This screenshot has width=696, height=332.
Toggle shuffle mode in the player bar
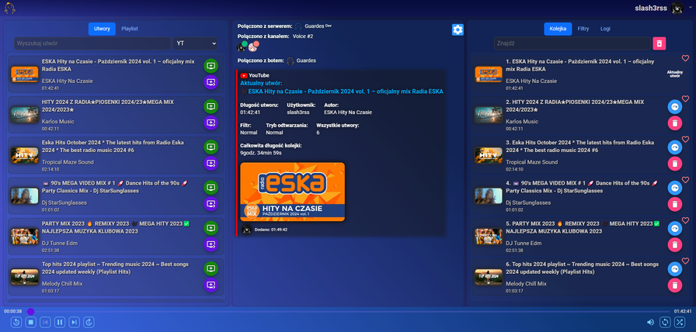click(x=680, y=322)
